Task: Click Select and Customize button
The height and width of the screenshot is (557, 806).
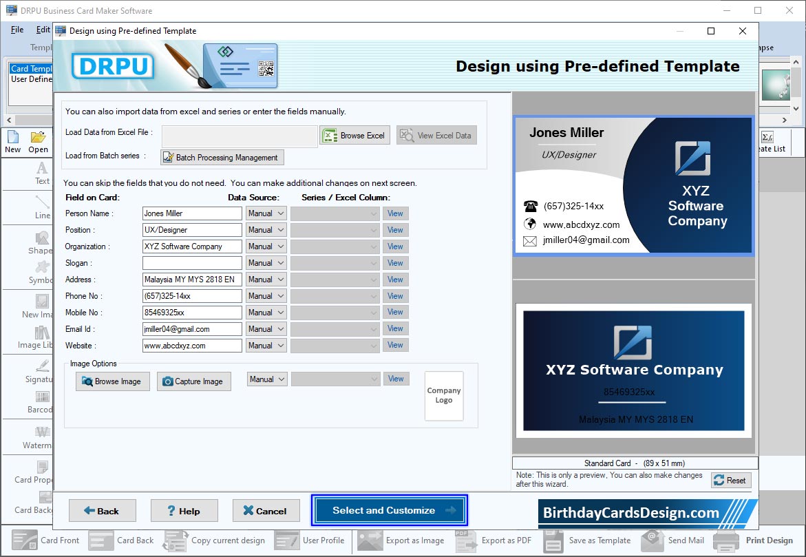Action: click(390, 510)
